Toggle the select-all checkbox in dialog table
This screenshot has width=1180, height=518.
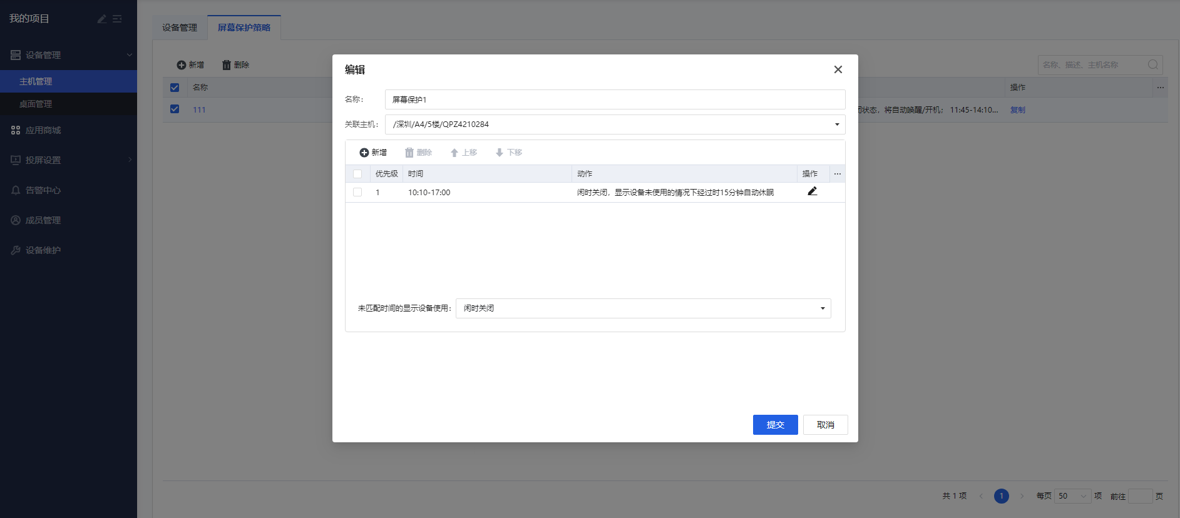(357, 174)
